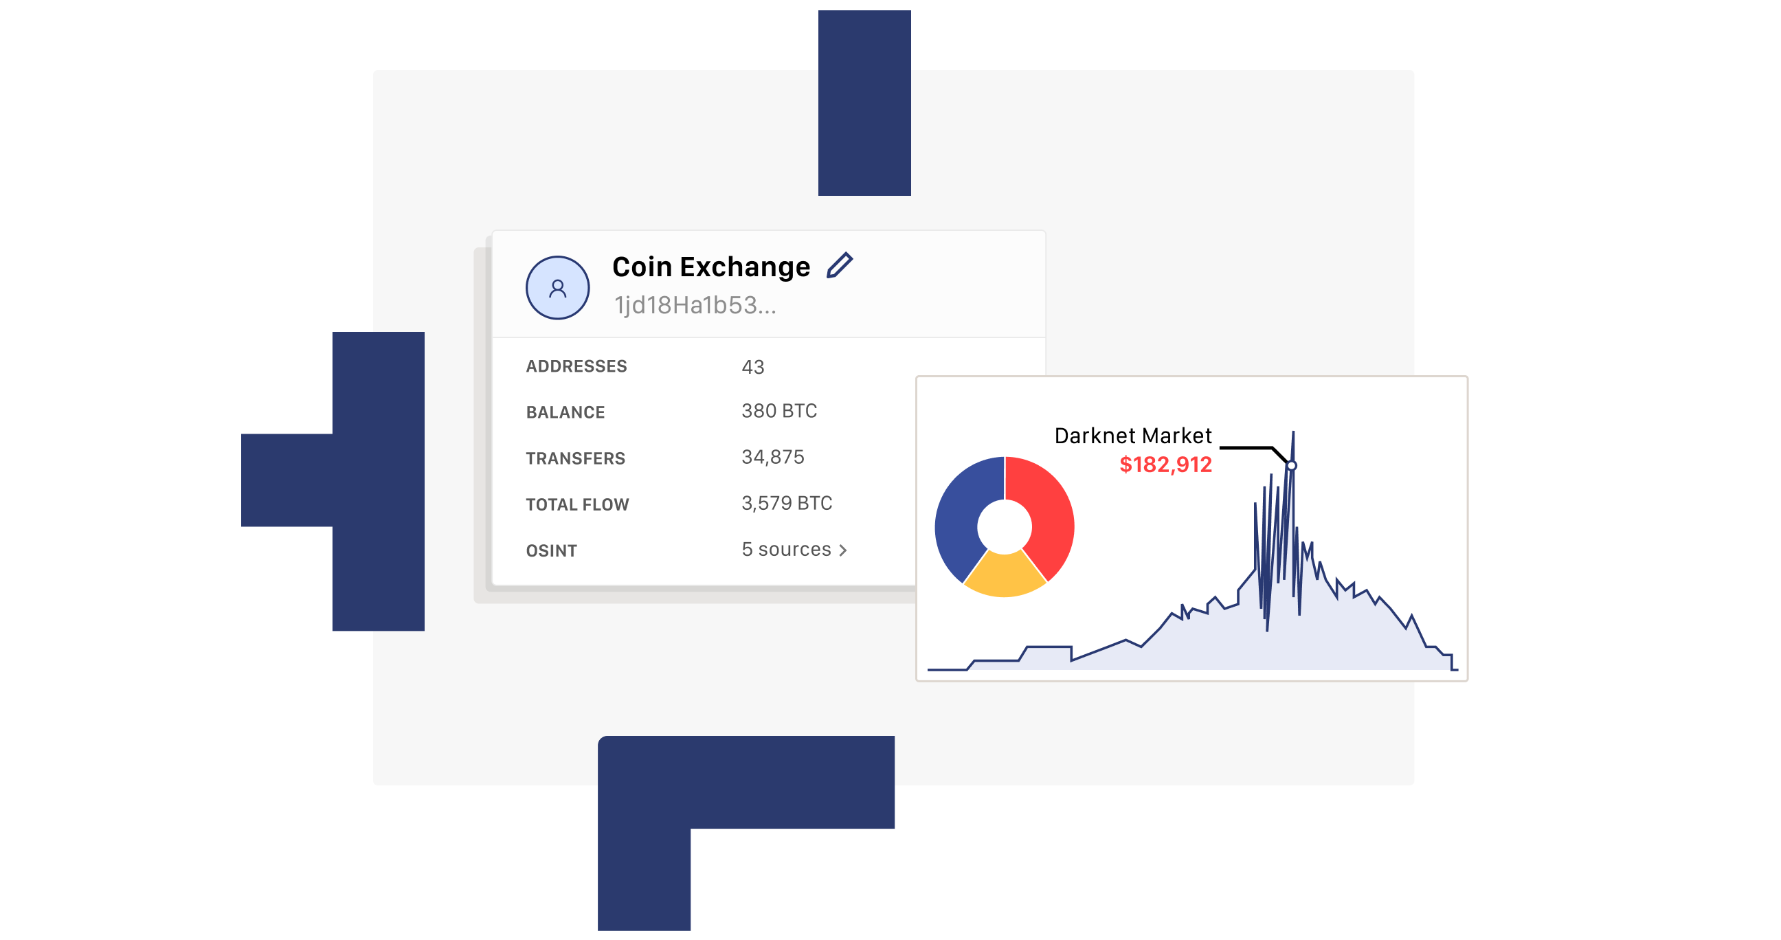
Task: Click the Darknet Market label
Action: click(x=1132, y=436)
